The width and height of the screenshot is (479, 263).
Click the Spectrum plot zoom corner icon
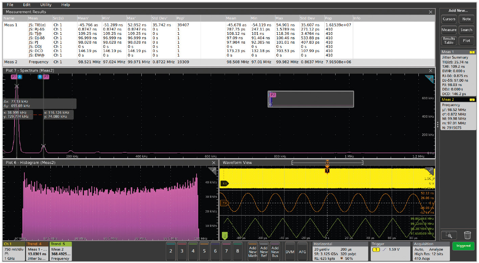(x=430, y=79)
